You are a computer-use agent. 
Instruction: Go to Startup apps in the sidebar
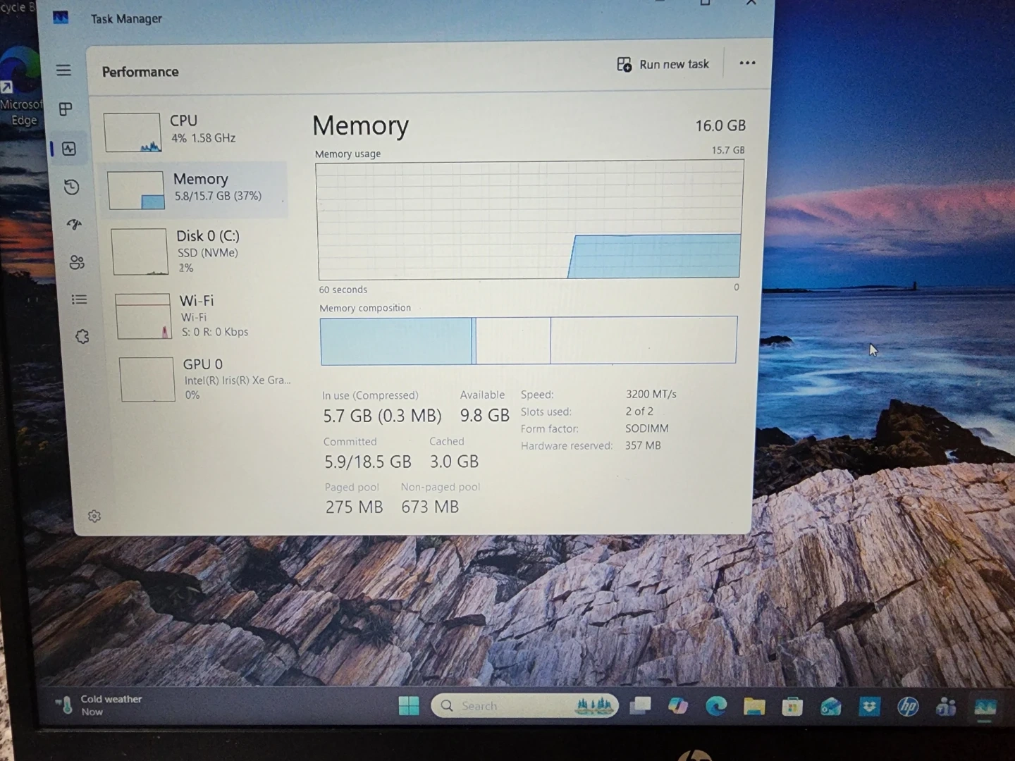(x=74, y=225)
